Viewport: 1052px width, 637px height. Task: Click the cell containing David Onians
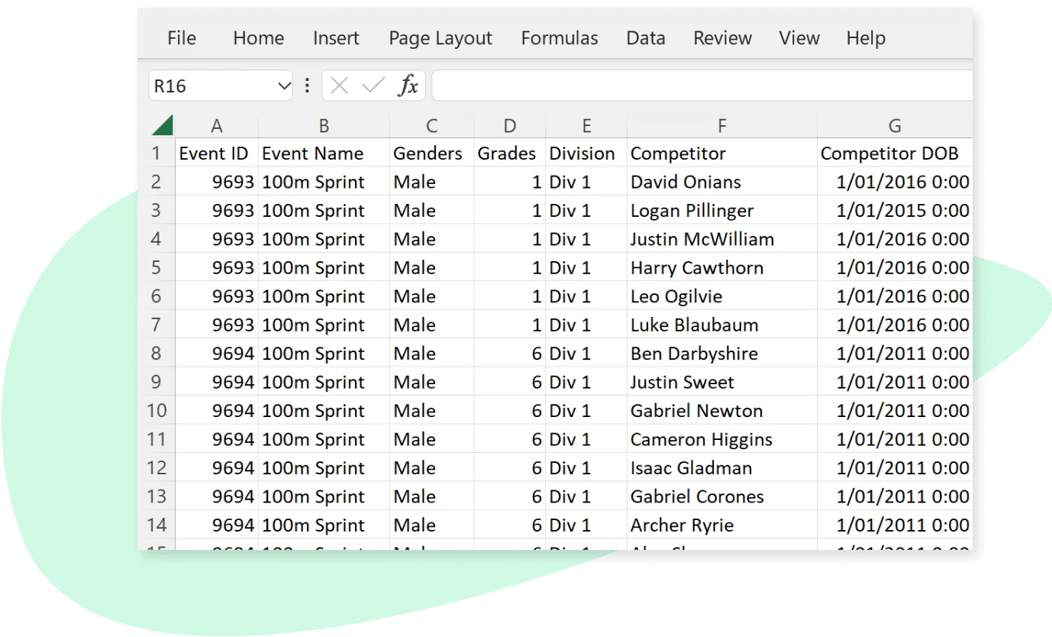(685, 182)
